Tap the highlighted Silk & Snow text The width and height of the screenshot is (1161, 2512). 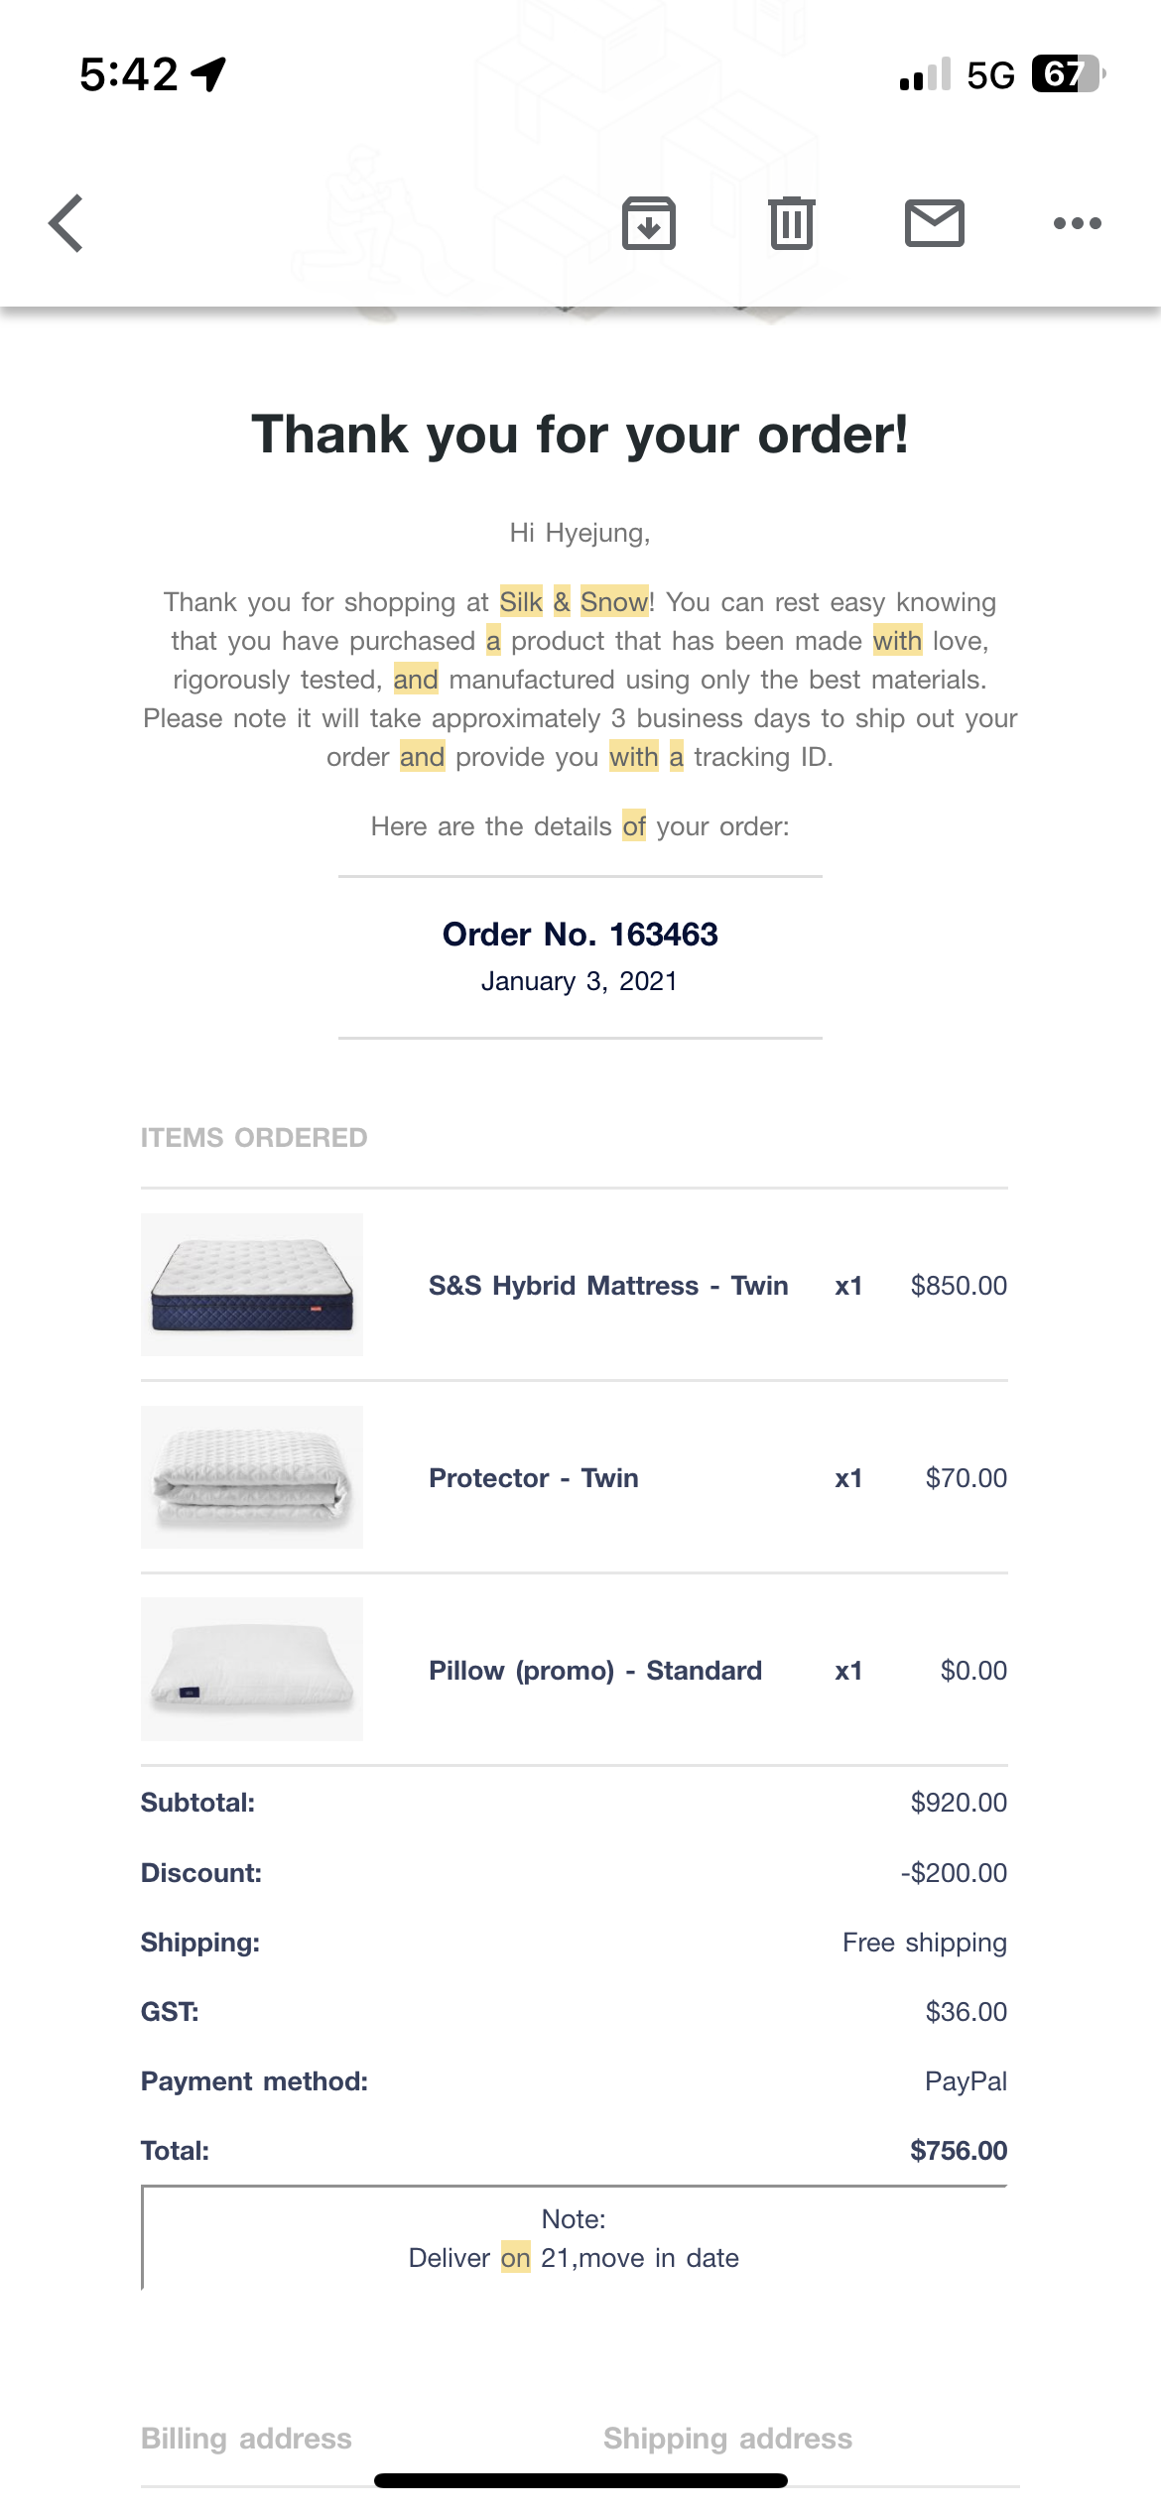575,602
